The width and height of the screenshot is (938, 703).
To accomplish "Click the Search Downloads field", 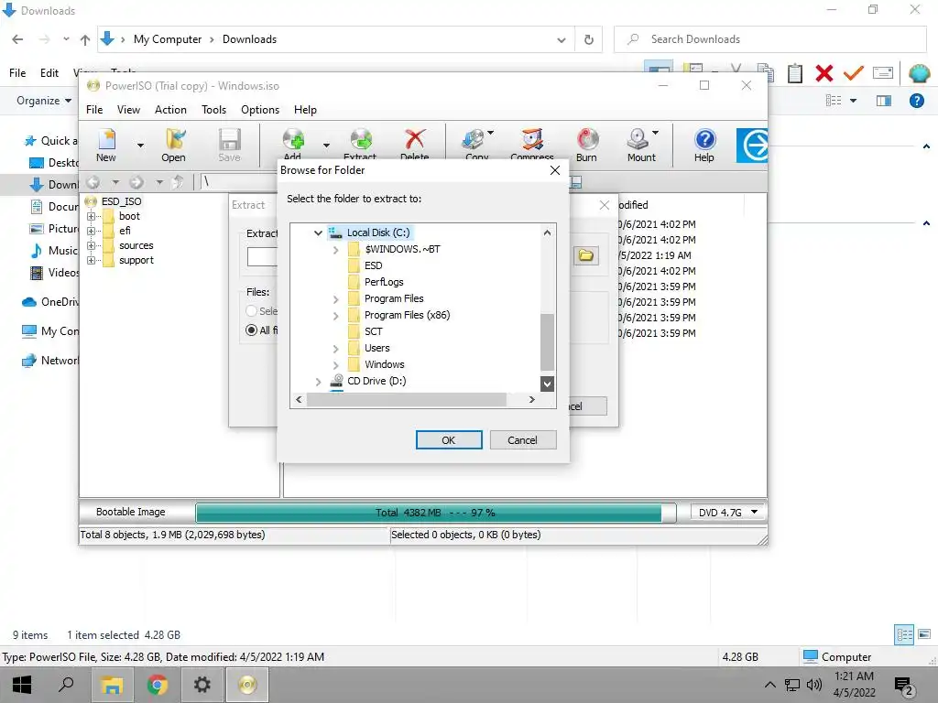I will pyautogui.click(x=770, y=39).
